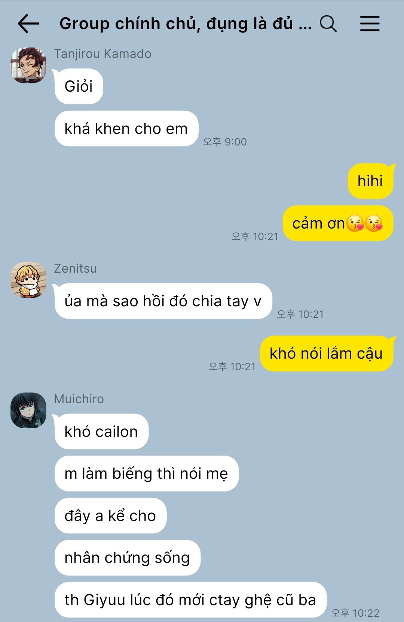The width and height of the screenshot is (404, 622).
Task: Select the "khó cailon" message
Action: [x=101, y=432]
